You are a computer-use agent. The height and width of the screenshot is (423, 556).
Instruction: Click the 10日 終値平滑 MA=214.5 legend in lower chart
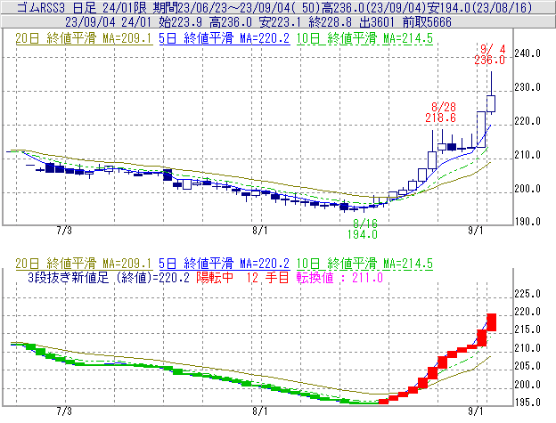364,264
